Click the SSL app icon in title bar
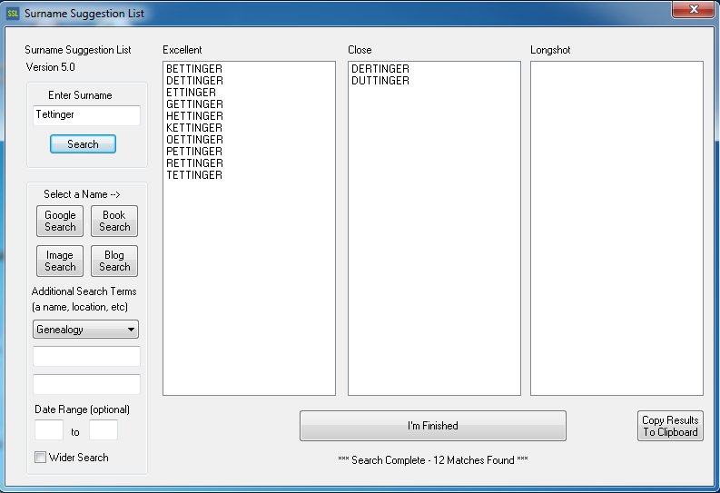The width and height of the screenshot is (720, 493). [13, 14]
